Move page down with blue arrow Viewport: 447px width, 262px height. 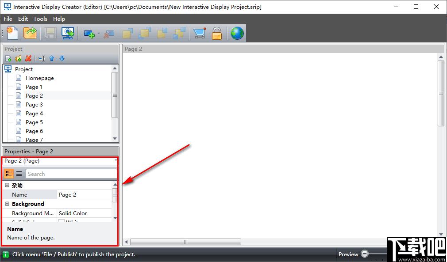point(62,59)
